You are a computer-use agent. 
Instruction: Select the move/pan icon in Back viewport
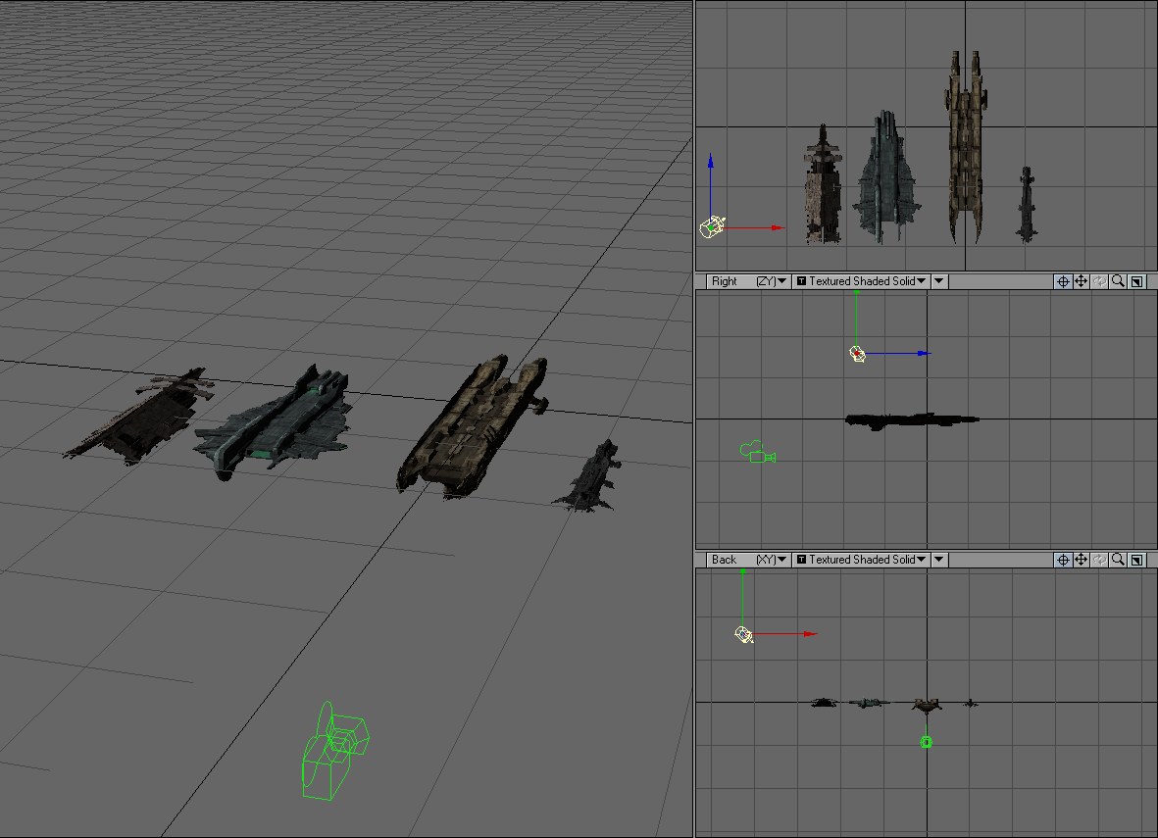[1082, 560]
